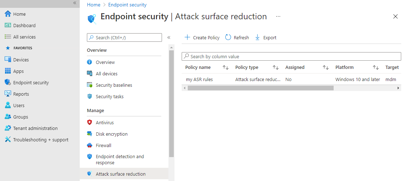Sort the table by Platform column

(375, 67)
